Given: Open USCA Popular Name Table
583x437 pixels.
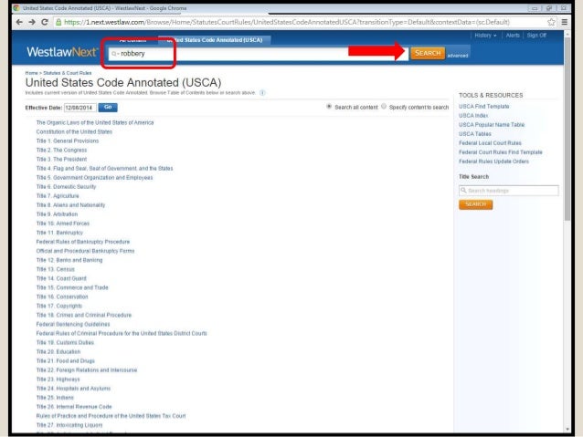Looking at the screenshot, I should 492,125.
